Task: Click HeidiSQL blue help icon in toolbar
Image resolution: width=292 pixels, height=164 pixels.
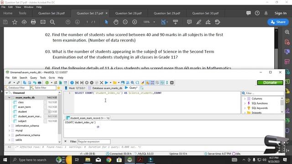Action: point(72,82)
